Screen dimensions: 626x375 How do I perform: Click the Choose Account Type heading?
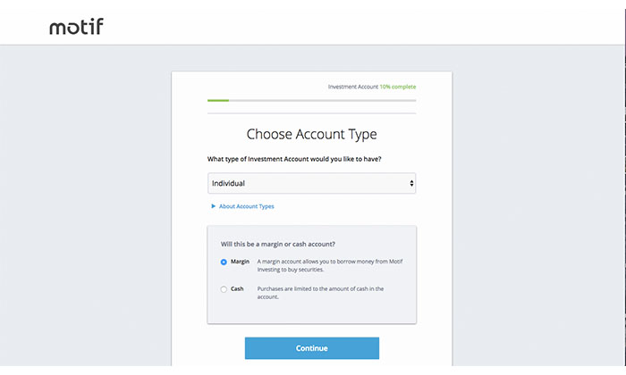[x=311, y=134]
